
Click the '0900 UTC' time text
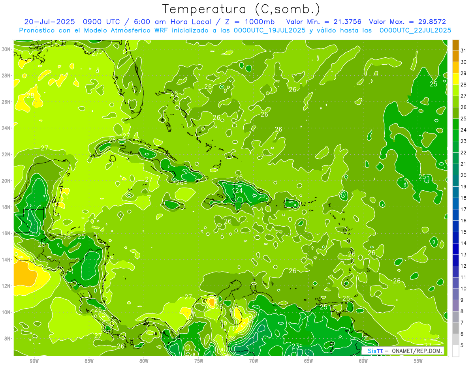pyautogui.click(x=102, y=22)
